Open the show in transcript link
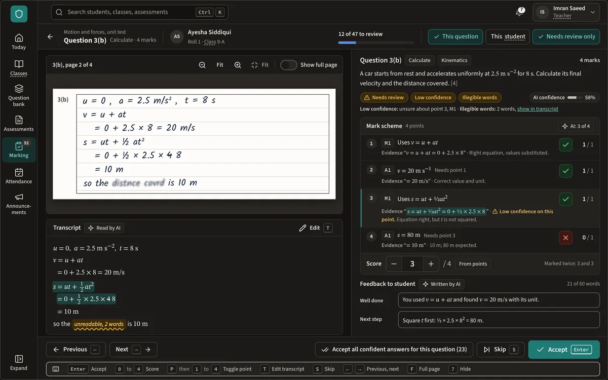Image resolution: width=608 pixels, height=380 pixels. click(x=538, y=109)
